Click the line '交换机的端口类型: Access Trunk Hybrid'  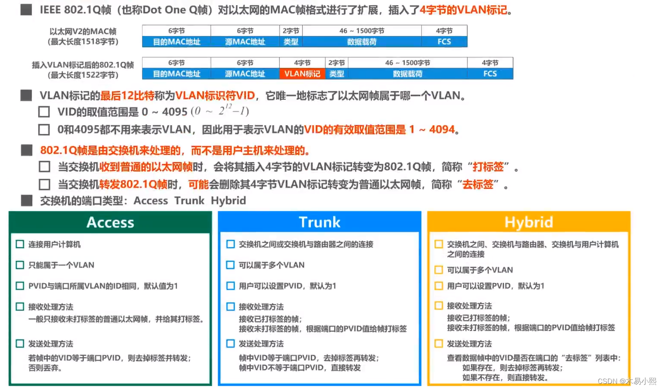143,201
